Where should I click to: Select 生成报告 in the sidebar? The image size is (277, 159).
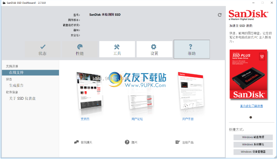pyautogui.click(x=16, y=86)
